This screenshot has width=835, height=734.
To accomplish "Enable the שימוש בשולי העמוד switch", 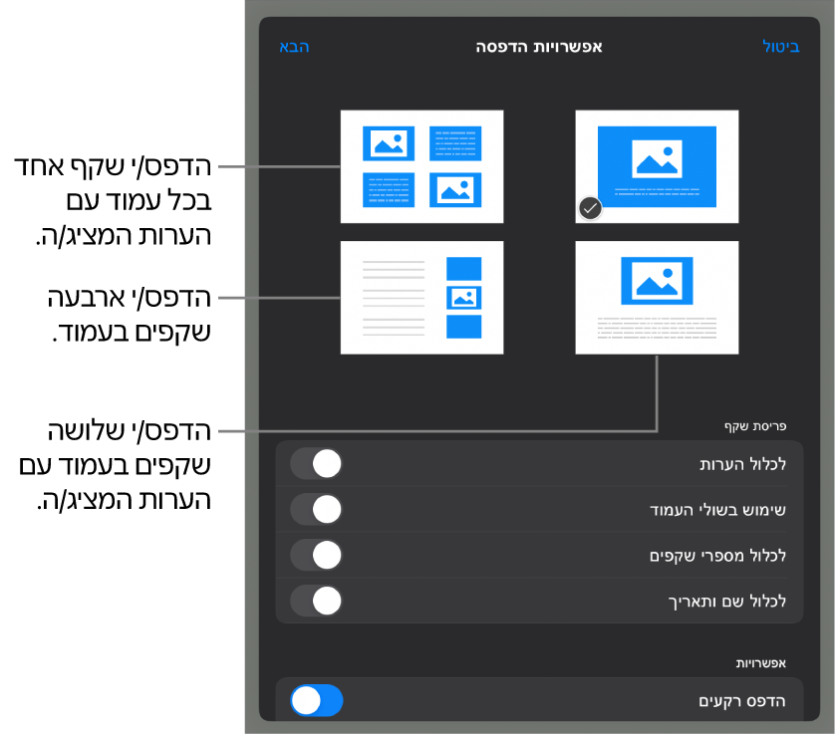I will coord(316,509).
